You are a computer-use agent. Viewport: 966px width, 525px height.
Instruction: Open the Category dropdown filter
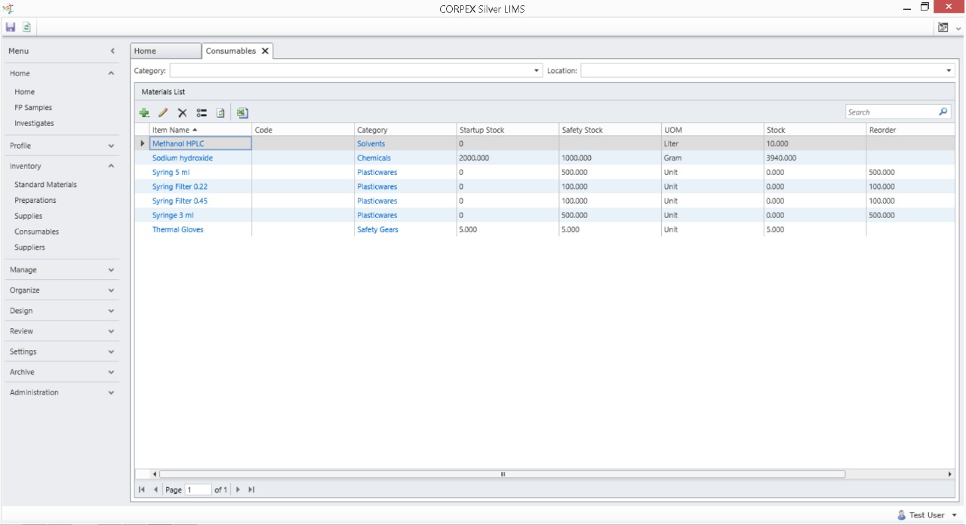pyautogui.click(x=537, y=71)
